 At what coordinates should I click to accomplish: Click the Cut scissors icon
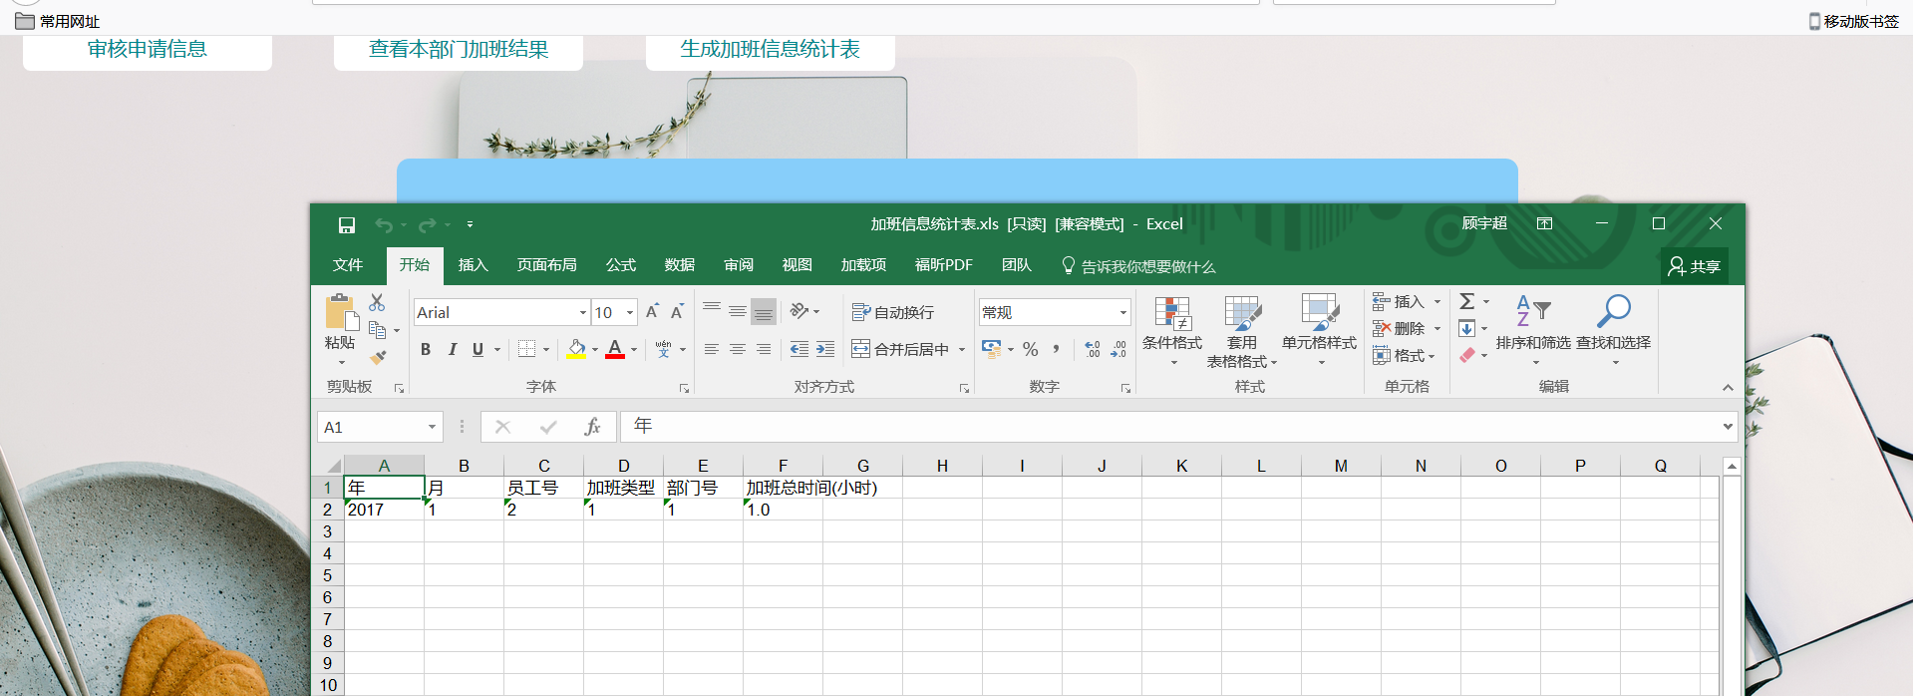[x=377, y=302]
